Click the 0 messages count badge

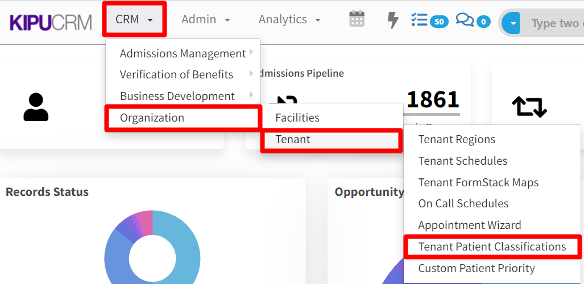pos(483,22)
